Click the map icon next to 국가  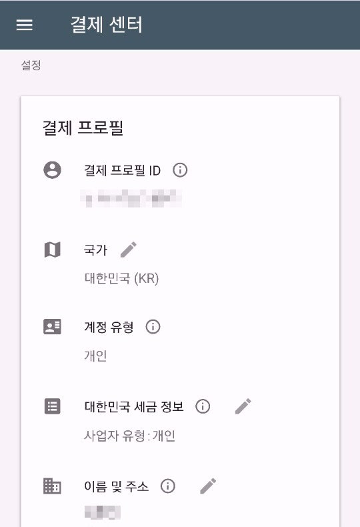53,249
